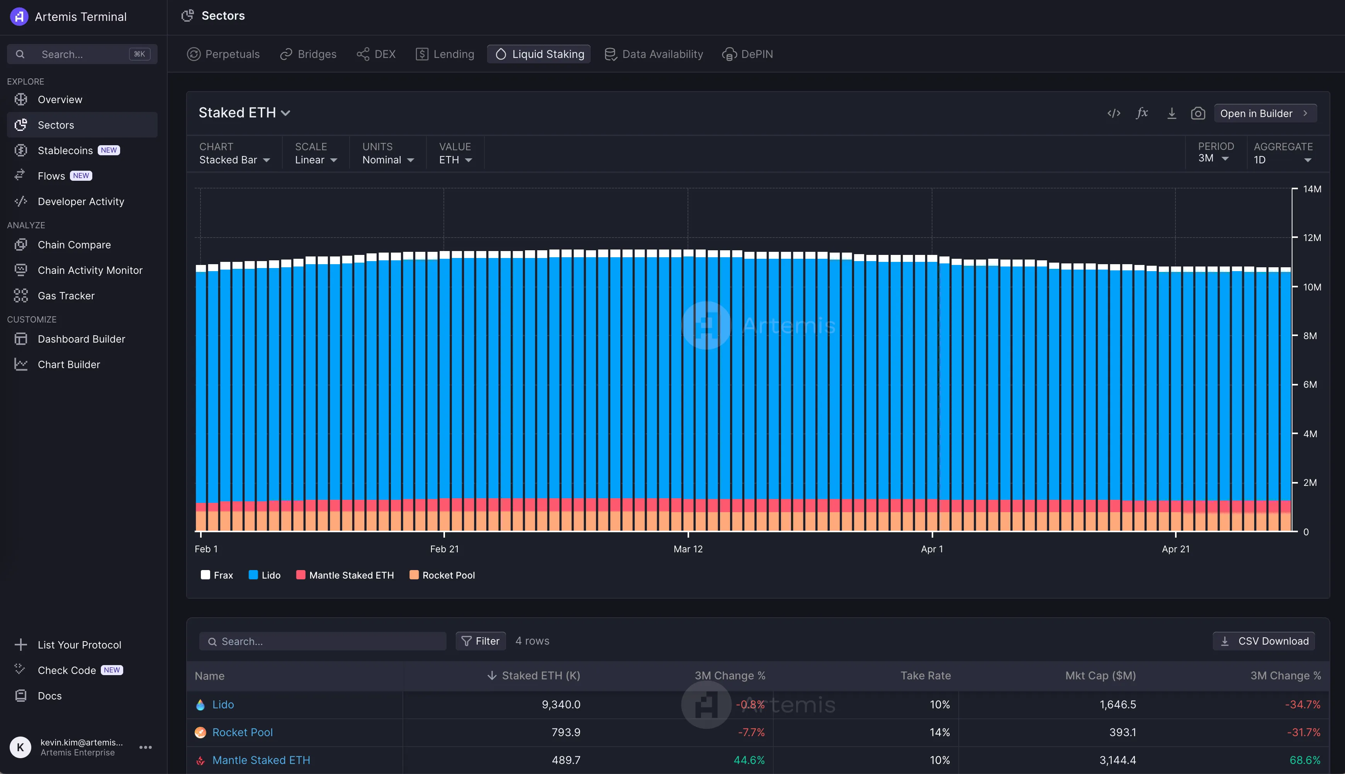This screenshot has width=1345, height=774.
Task: Toggle Rocket Pool series in legend
Action: [442, 575]
